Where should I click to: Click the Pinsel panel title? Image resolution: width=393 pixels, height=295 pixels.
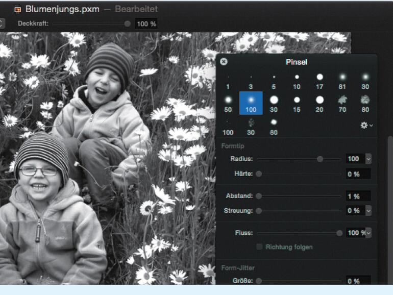click(x=297, y=62)
